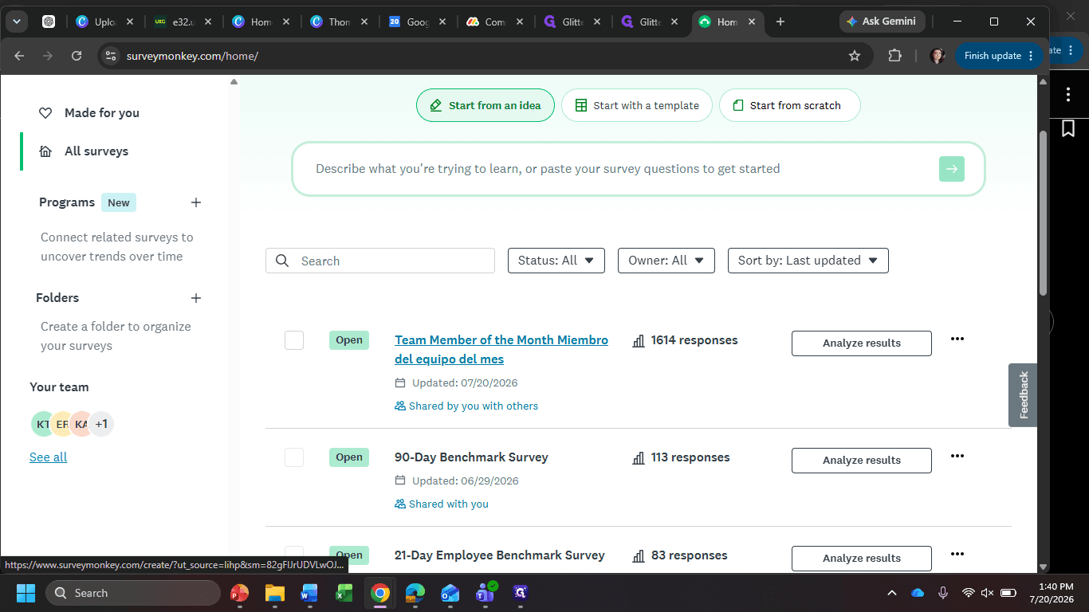
Task: Choose Start from an idea
Action: point(485,105)
